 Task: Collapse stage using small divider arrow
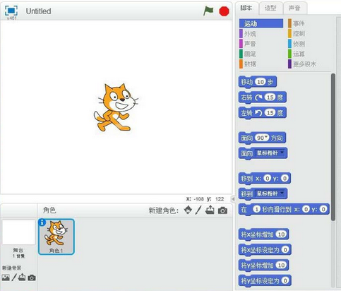click(233, 199)
